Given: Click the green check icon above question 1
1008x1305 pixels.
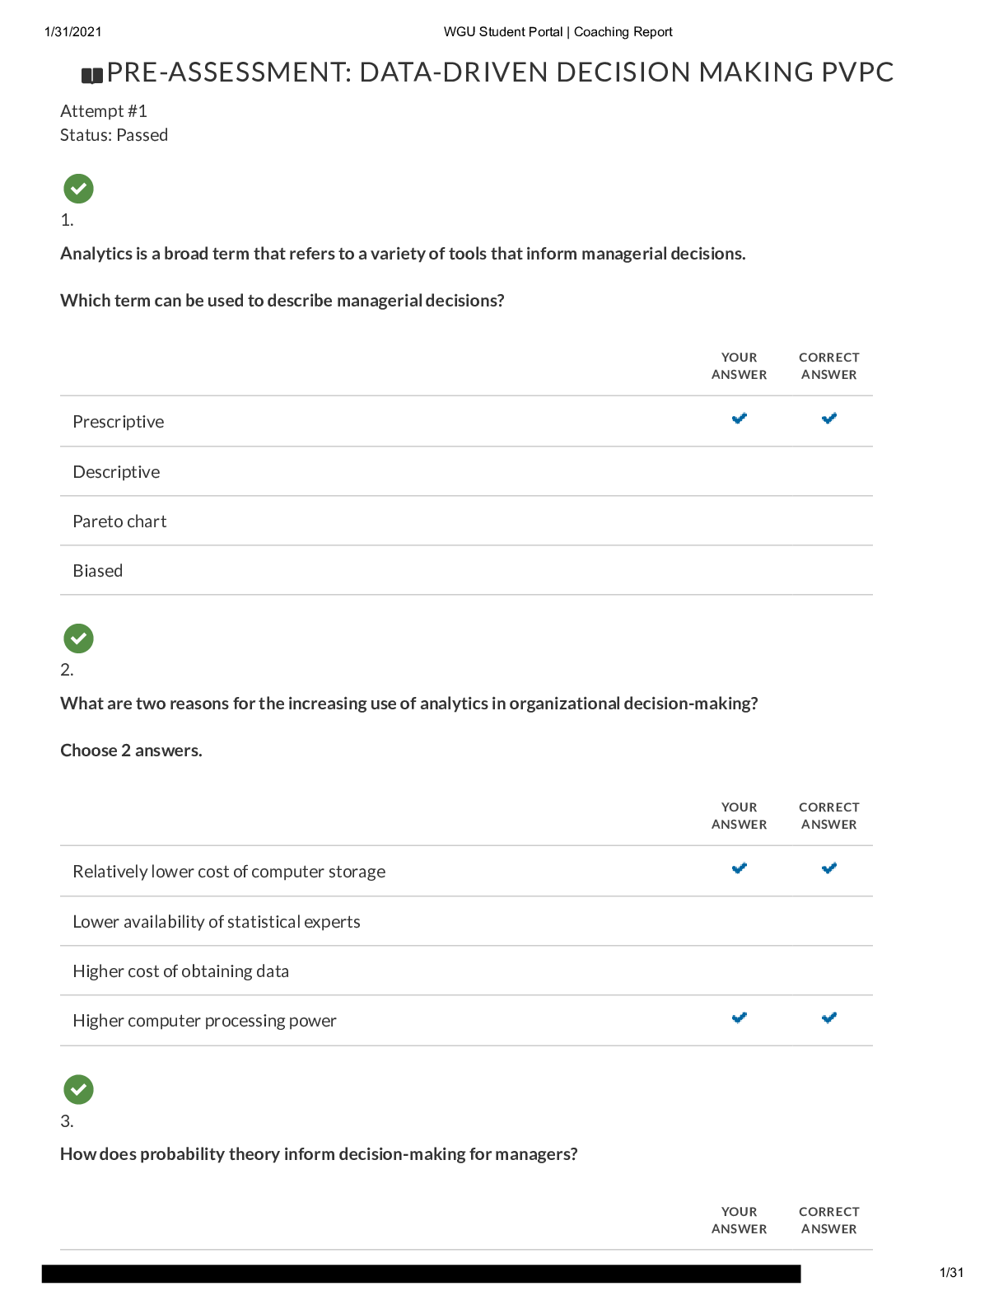Looking at the screenshot, I should (78, 189).
